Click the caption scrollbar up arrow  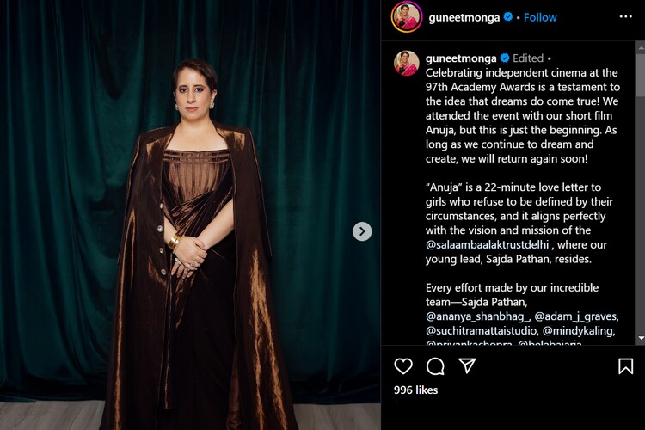[641, 48]
